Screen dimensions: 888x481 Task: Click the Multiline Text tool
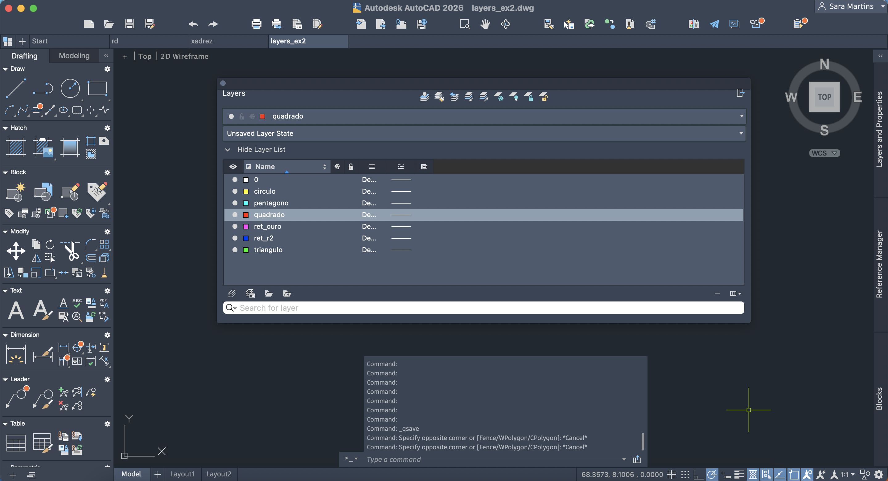tap(16, 310)
